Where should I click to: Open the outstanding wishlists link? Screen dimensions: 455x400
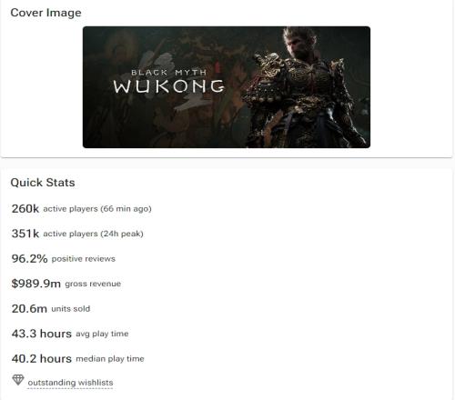(70, 383)
